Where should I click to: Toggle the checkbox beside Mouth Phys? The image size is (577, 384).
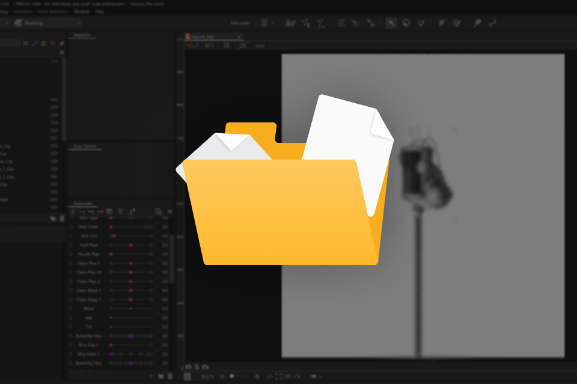(71, 254)
